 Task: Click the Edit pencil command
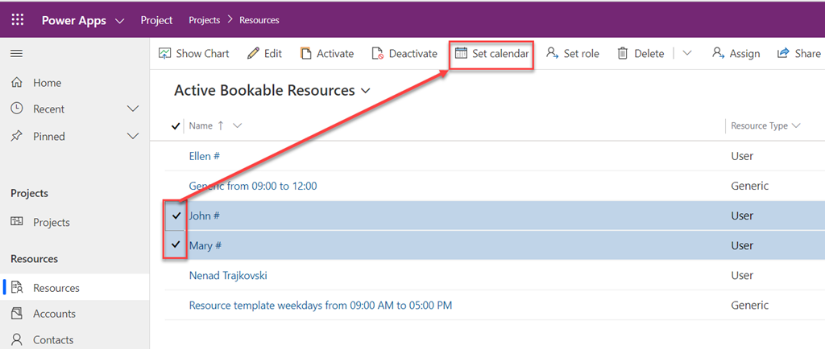(x=264, y=53)
